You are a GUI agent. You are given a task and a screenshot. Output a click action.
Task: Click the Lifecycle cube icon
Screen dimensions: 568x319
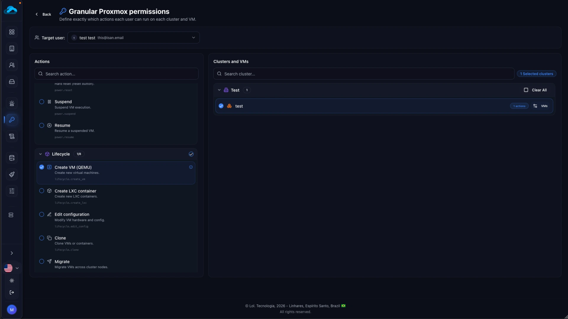tap(47, 154)
